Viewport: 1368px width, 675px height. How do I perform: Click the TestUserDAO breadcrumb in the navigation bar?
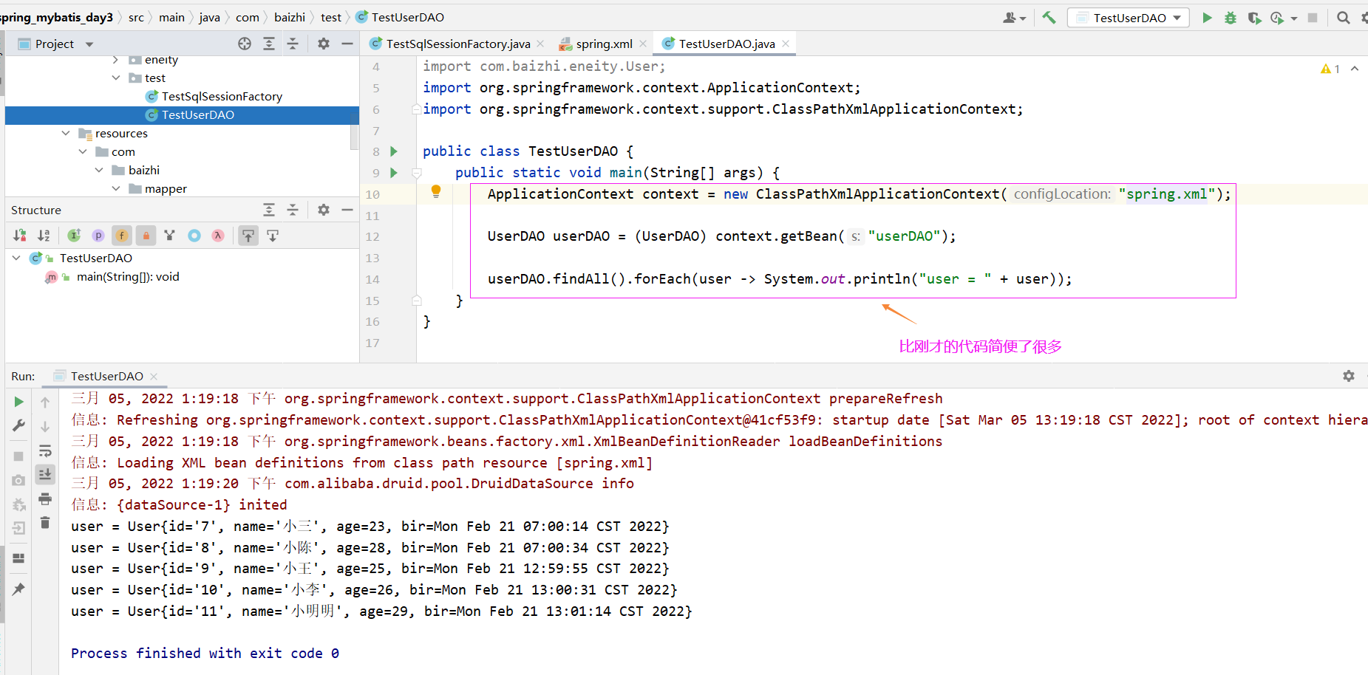coord(400,17)
